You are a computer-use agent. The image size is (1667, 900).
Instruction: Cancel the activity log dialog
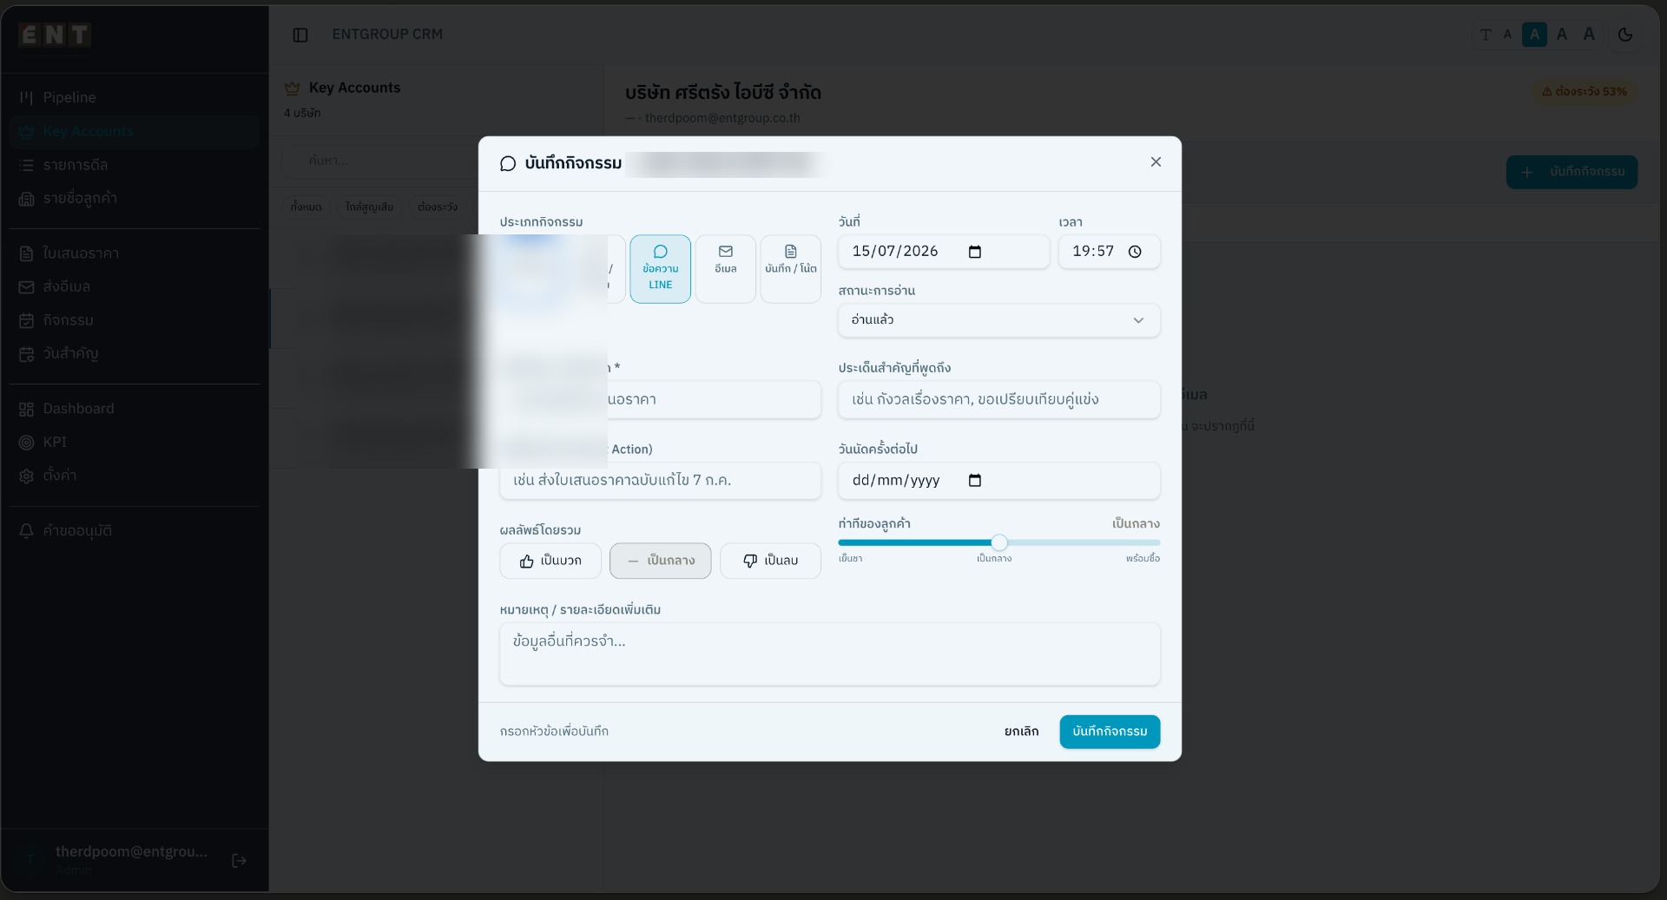click(x=1021, y=732)
